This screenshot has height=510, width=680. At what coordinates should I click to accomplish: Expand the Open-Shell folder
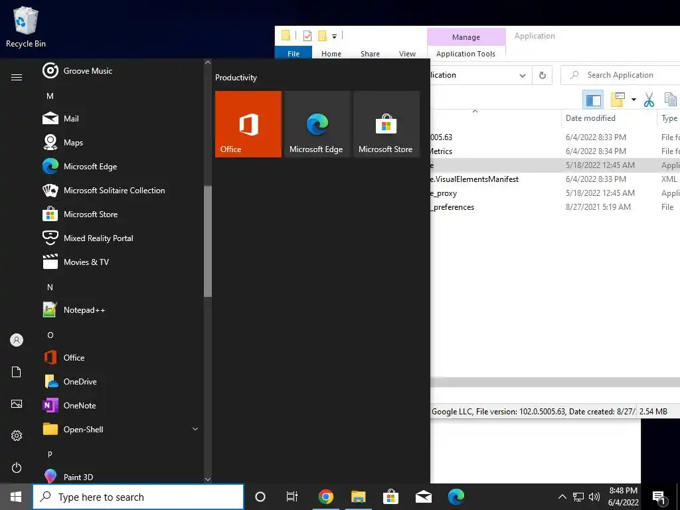point(122,430)
